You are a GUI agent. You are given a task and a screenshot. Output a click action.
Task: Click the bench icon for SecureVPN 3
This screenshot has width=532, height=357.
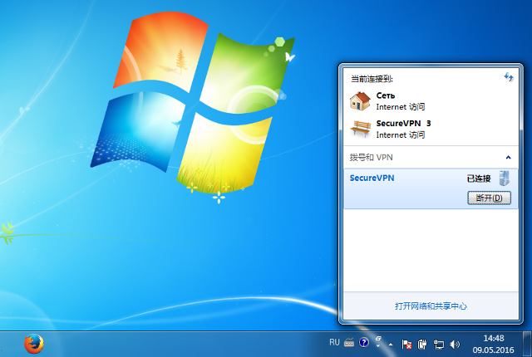click(x=360, y=129)
